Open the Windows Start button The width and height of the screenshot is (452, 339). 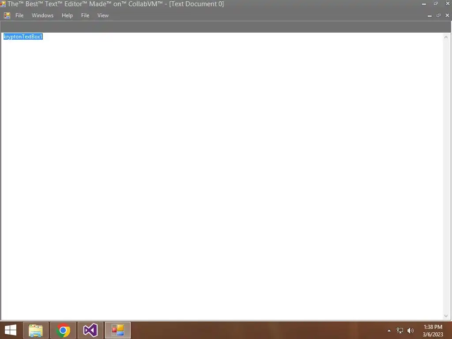(x=11, y=330)
